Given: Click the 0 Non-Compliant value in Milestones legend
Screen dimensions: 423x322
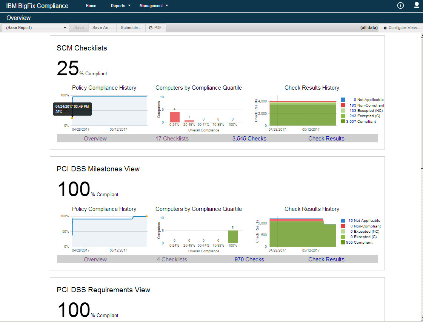Looking at the screenshot, I should (x=352, y=226).
